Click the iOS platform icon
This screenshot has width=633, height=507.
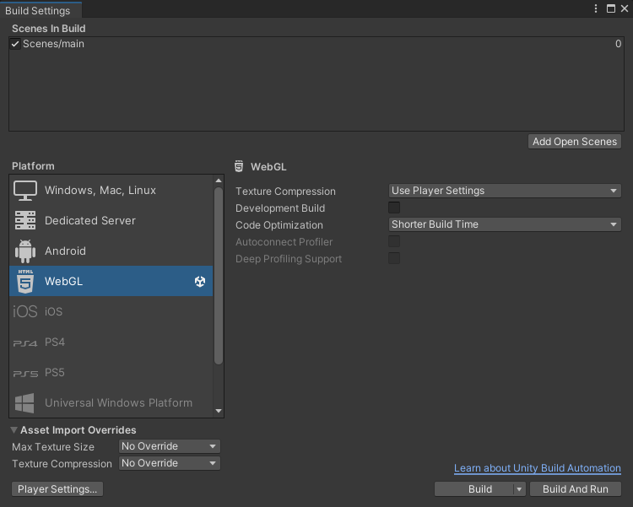click(25, 311)
